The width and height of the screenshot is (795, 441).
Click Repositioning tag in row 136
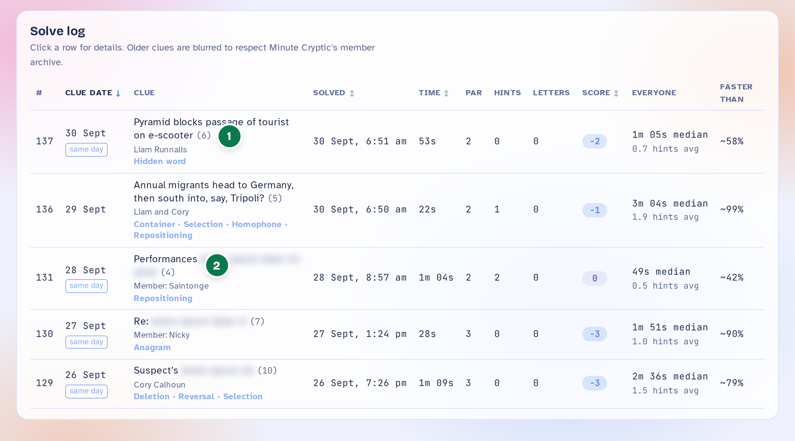163,235
